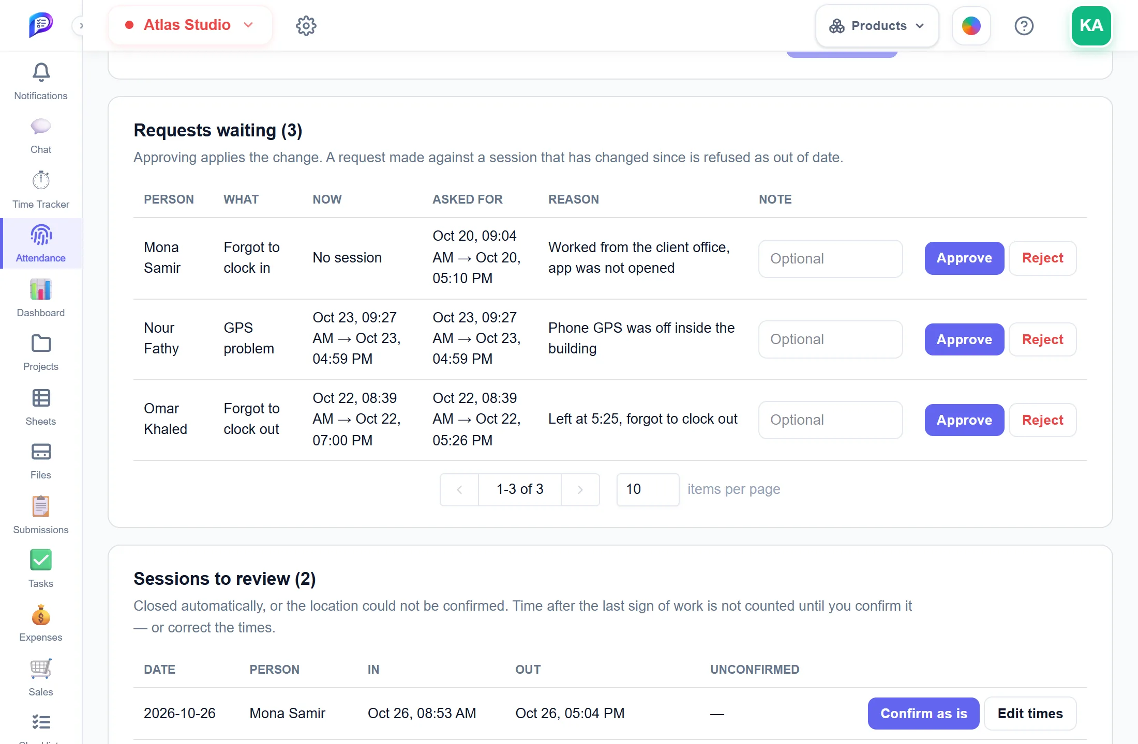Click the '1-3 of 3' page indicator
This screenshot has height=744, width=1138.
tap(520, 489)
